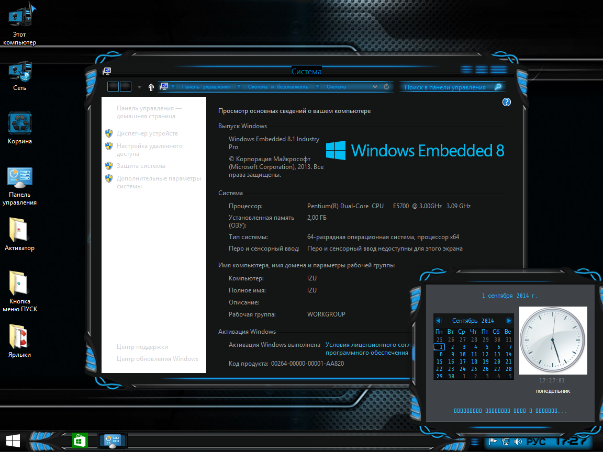Open the Store app on taskbar
603x452 pixels.
tap(80, 440)
